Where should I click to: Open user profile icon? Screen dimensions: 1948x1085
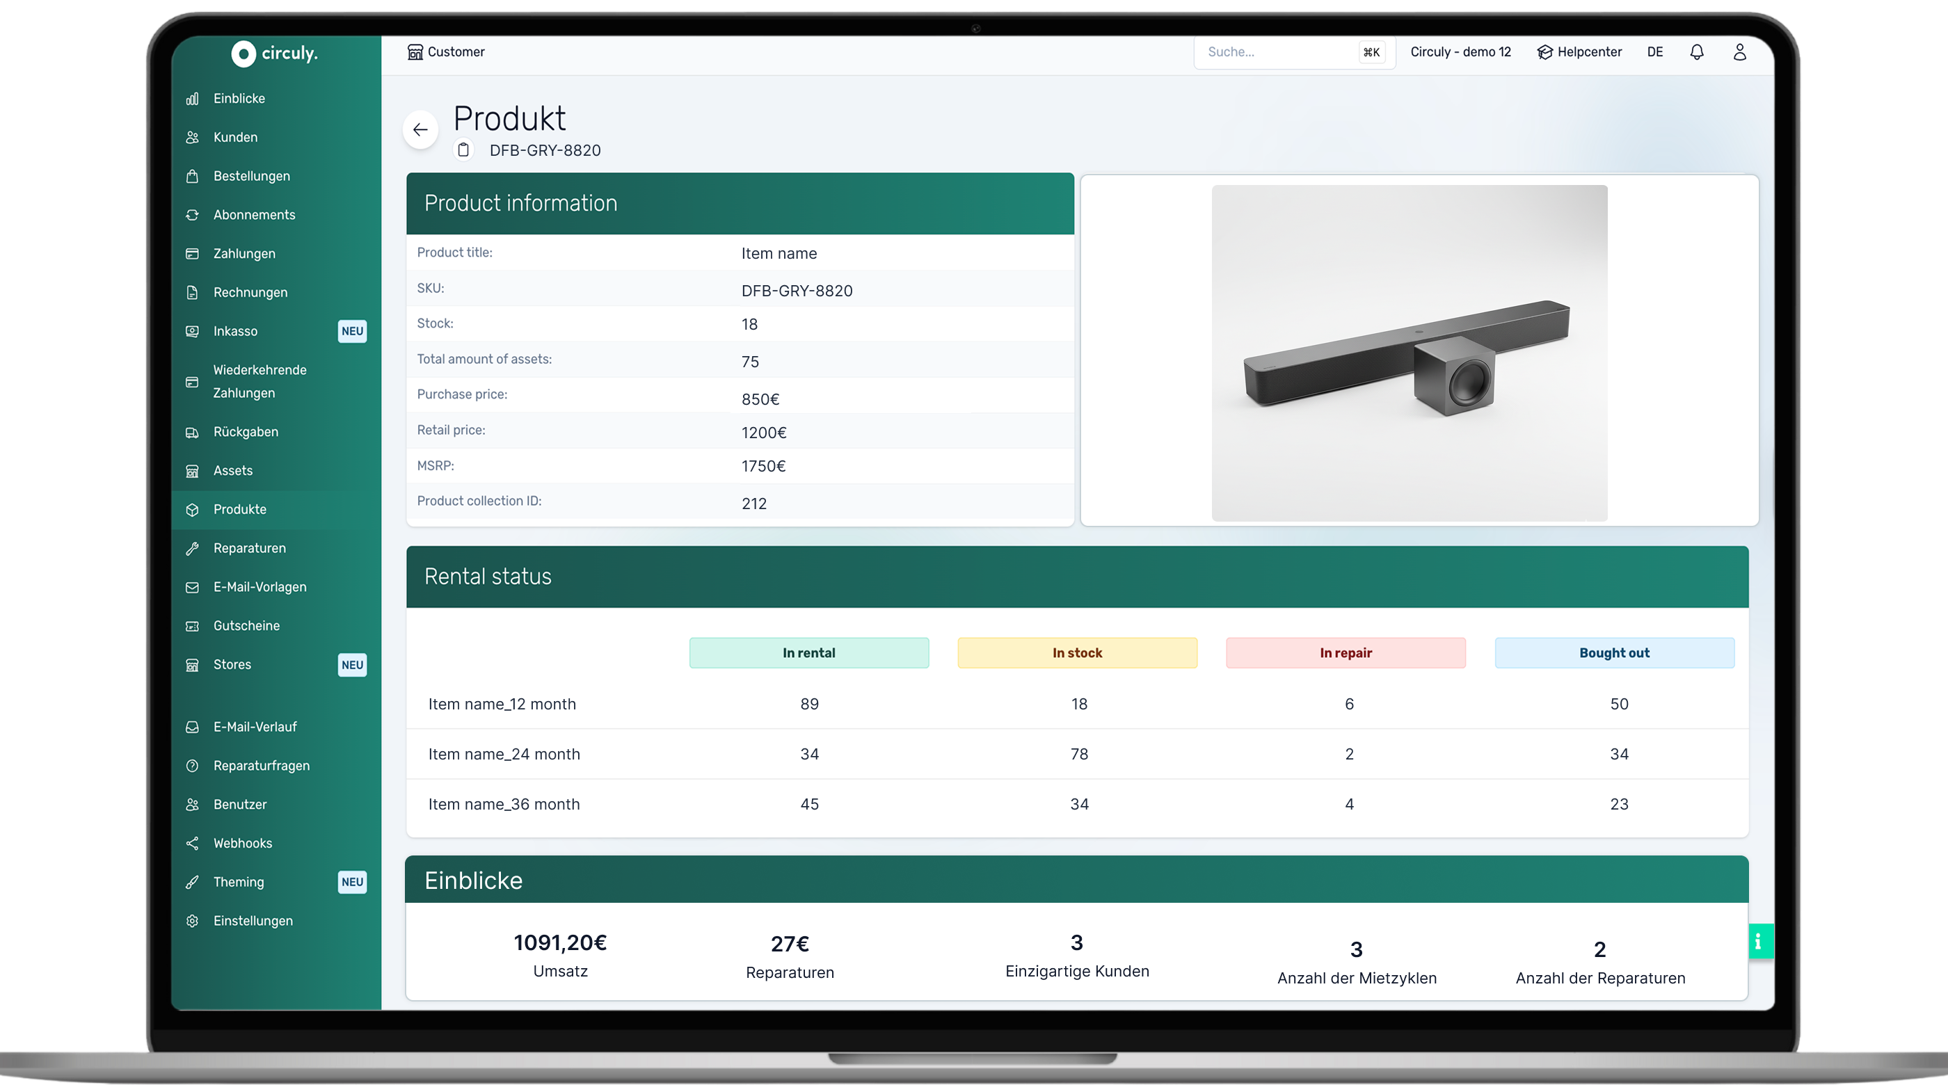pos(1739,52)
